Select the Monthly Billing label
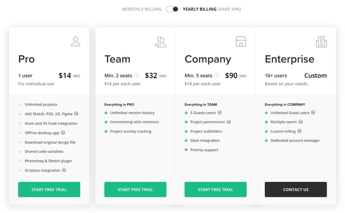Screen dimensions: 345x213 142,9
